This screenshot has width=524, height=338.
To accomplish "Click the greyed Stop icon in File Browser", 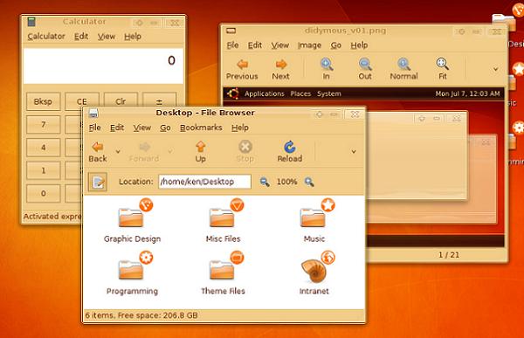I will [x=245, y=147].
